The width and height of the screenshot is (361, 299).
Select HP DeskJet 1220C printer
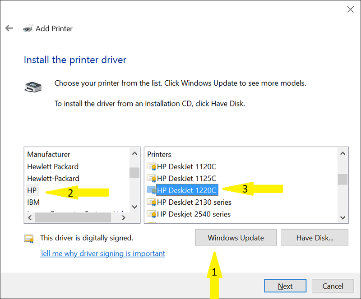[x=187, y=190]
